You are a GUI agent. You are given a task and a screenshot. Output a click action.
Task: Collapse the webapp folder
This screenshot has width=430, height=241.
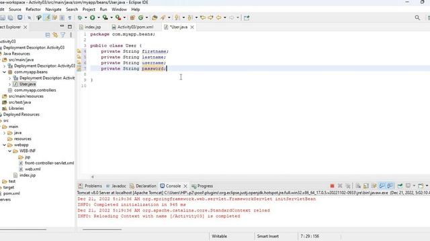click(x=5, y=145)
